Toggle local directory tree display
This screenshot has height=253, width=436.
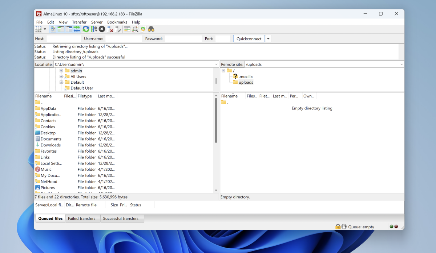[x=61, y=29]
